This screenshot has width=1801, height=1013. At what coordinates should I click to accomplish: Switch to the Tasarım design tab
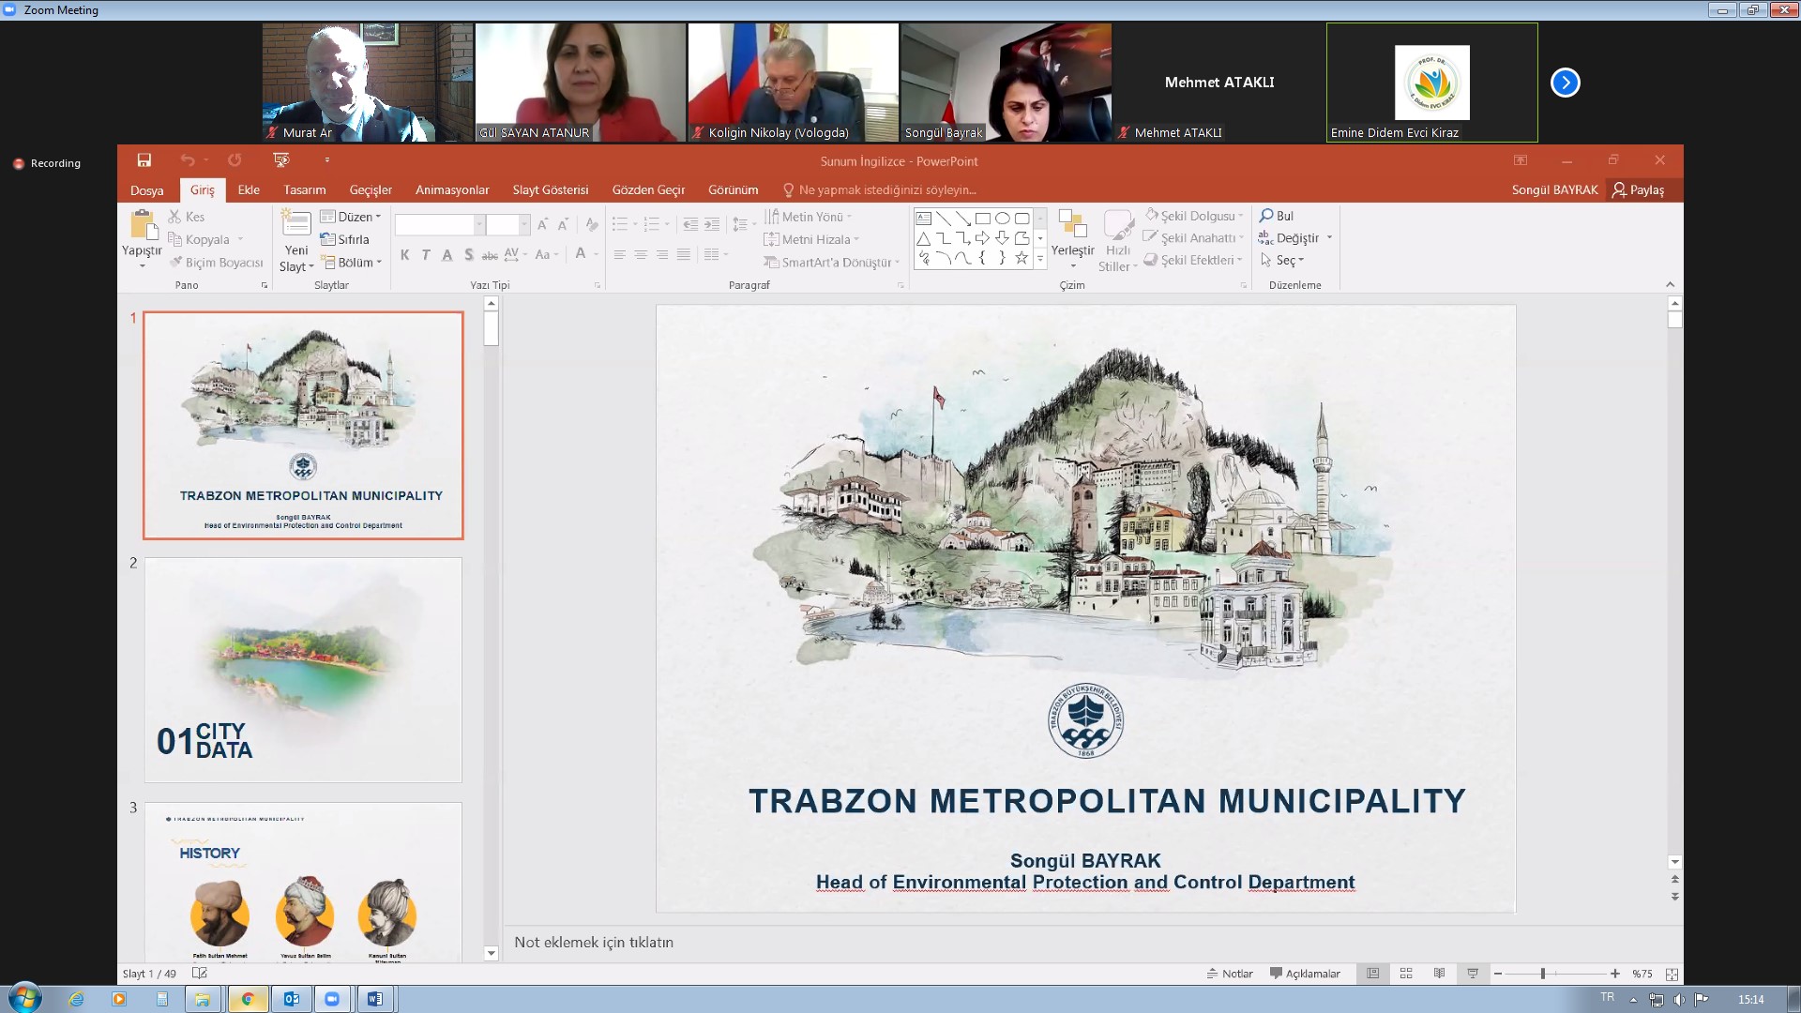(x=305, y=189)
